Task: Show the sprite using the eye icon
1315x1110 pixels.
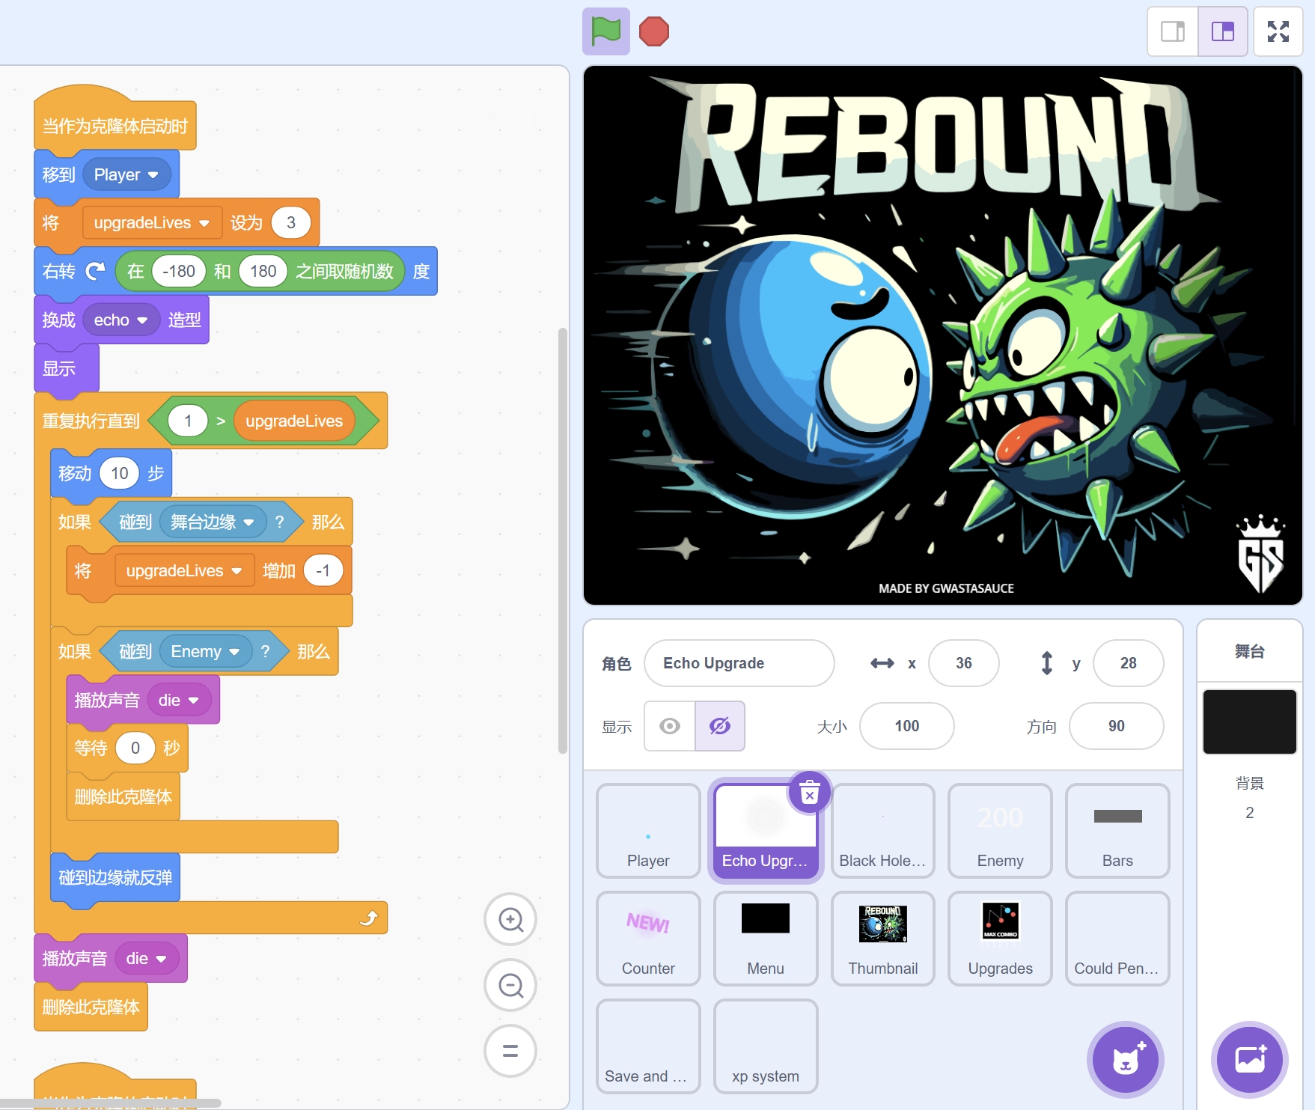Action: [x=670, y=726]
